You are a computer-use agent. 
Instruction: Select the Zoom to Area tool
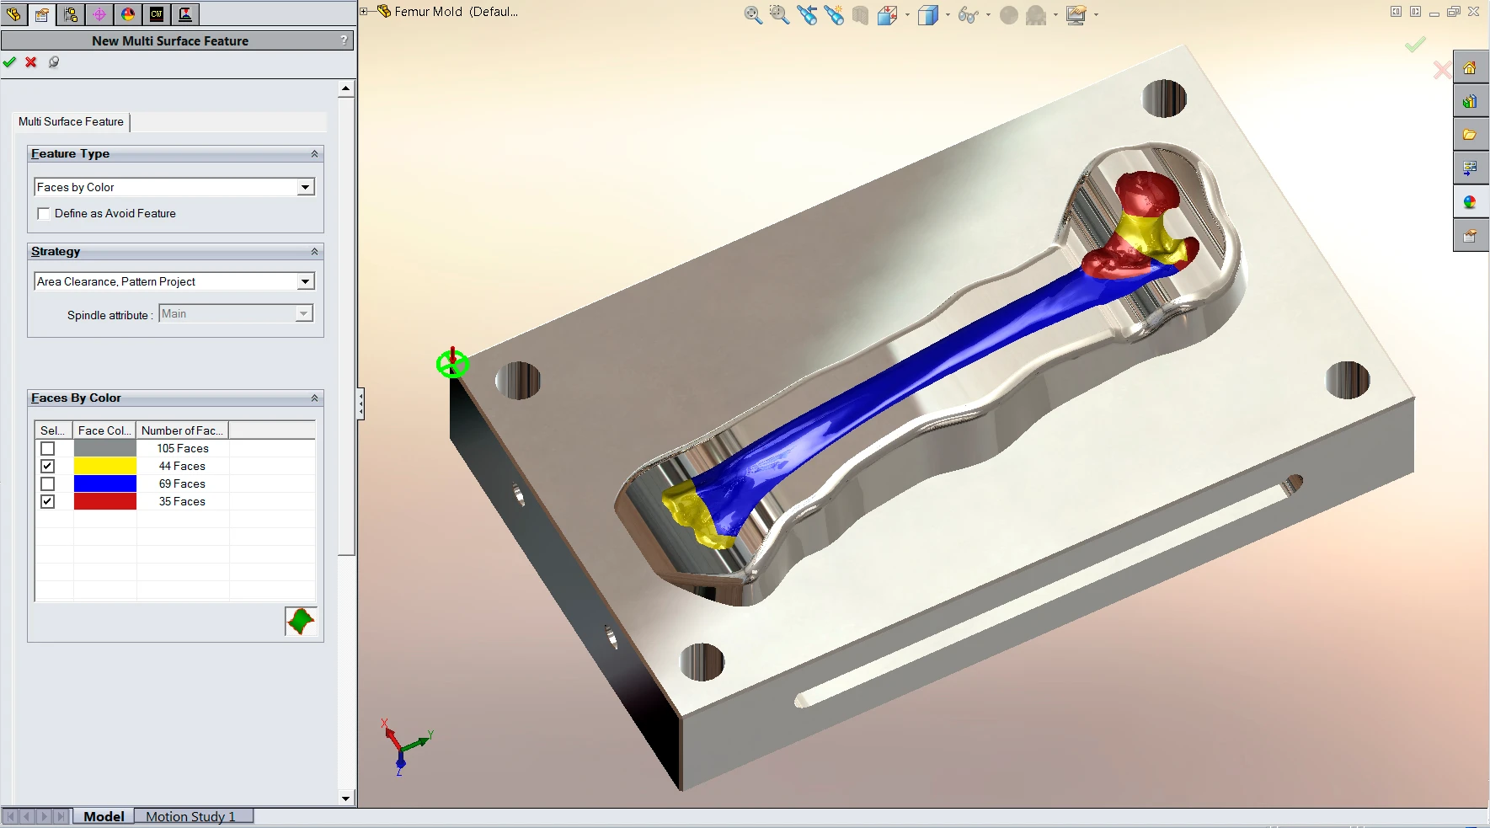pyautogui.click(x=779, y=15)
